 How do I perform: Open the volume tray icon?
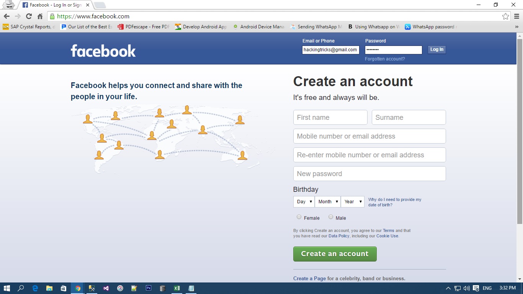467,288
